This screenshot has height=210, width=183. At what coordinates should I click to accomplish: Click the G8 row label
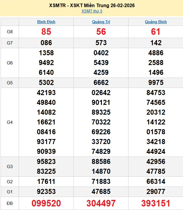coord(10,32)
